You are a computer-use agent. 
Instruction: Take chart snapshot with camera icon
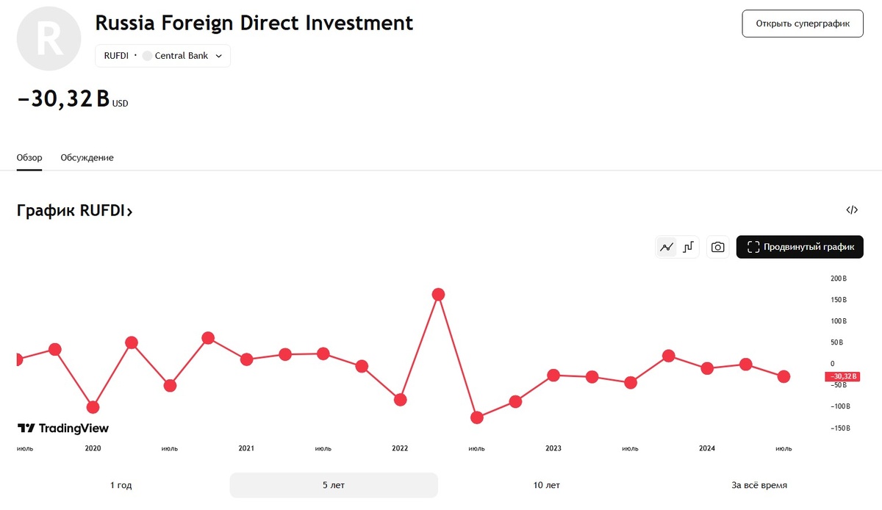(x=718, y=248)
